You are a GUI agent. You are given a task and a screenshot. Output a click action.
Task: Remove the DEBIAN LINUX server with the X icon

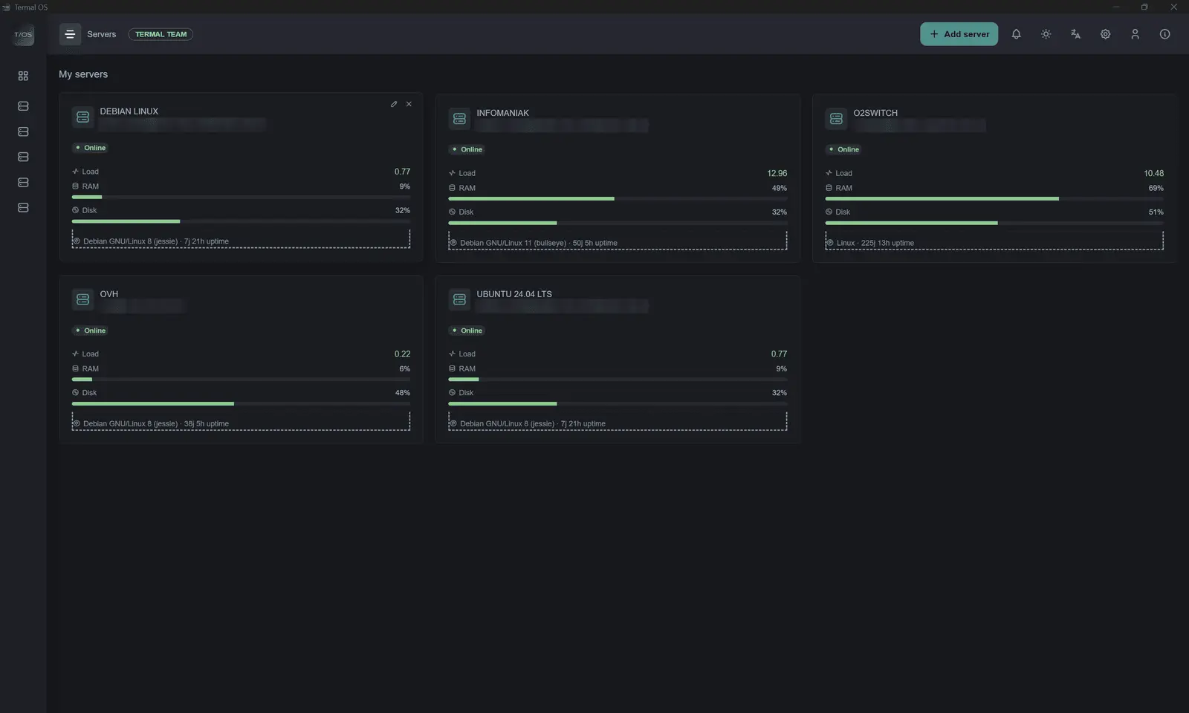click(x=409, y=104)
